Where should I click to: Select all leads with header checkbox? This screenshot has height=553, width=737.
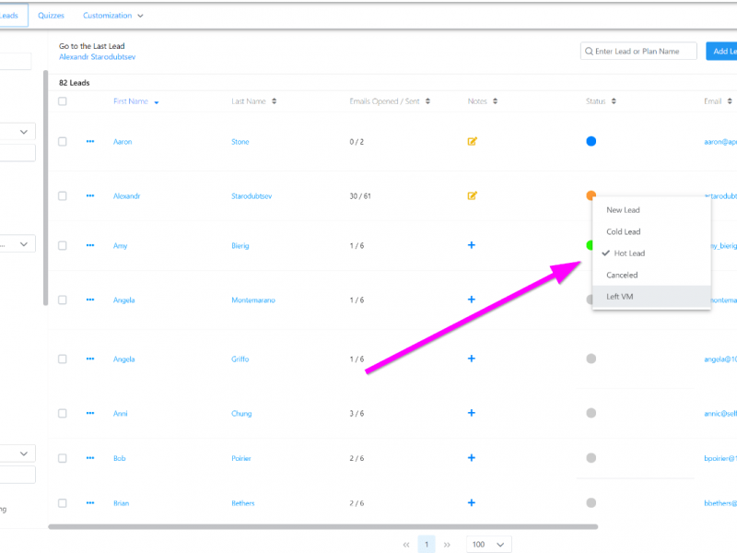click(x=63, y=101)
